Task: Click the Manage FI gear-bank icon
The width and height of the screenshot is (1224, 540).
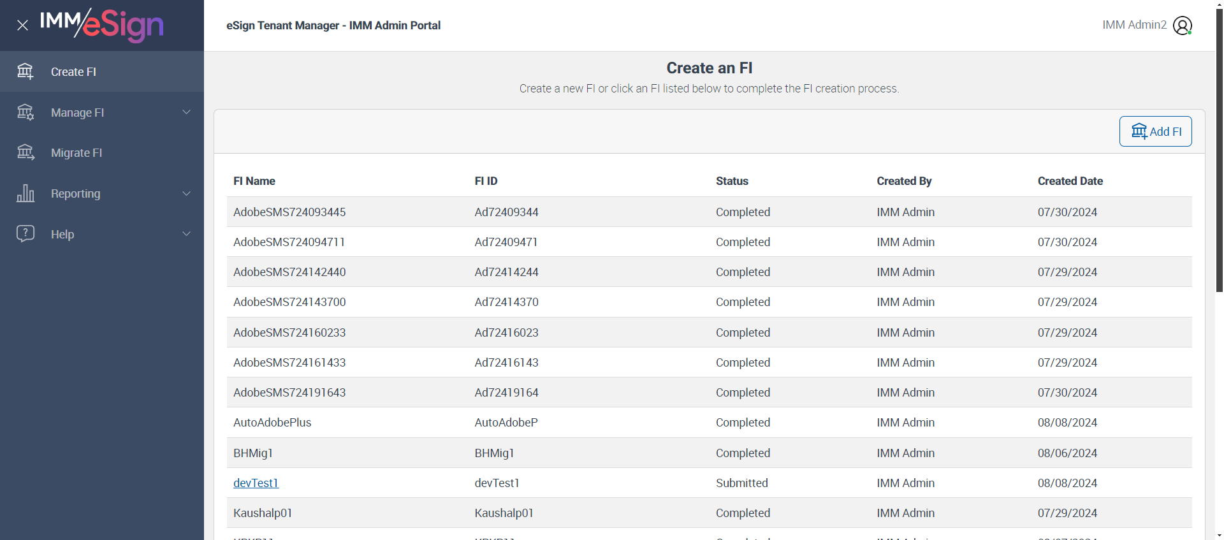Action: (25, 112)
